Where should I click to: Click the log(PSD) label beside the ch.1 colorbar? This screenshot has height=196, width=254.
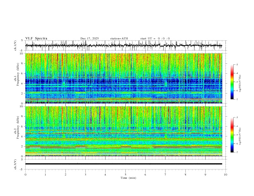[x=240, y=84]
